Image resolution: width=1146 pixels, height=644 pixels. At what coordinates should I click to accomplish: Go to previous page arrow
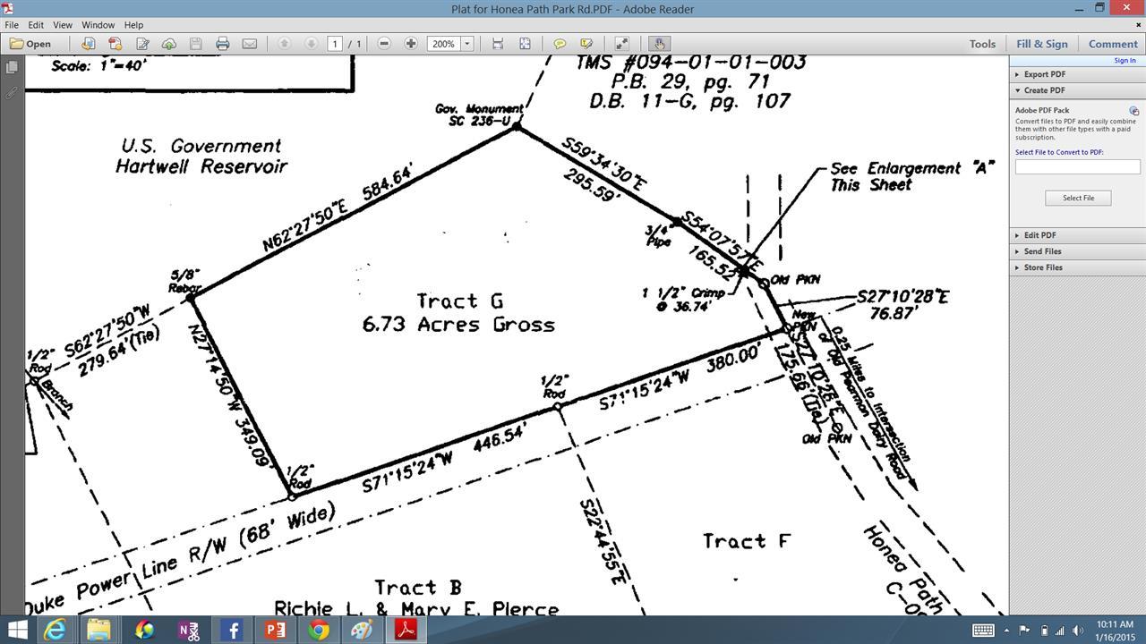click(x=285, y=43)
